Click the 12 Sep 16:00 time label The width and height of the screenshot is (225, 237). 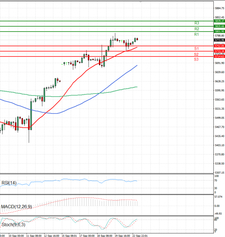(x=52, y=235)
